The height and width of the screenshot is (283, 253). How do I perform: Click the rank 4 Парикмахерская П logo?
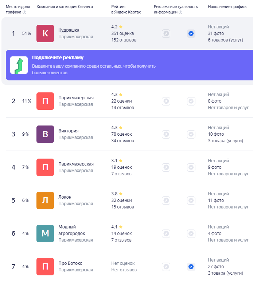click(x=45, y=167)
